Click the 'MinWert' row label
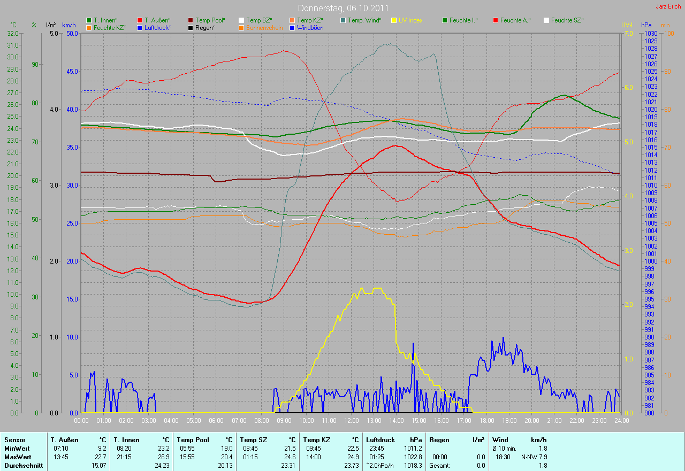685x471 pixels. (x=17, y=449)
